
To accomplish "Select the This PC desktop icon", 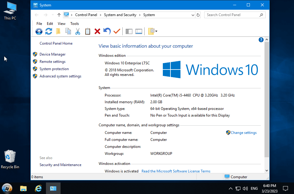I will click(10, 11).
